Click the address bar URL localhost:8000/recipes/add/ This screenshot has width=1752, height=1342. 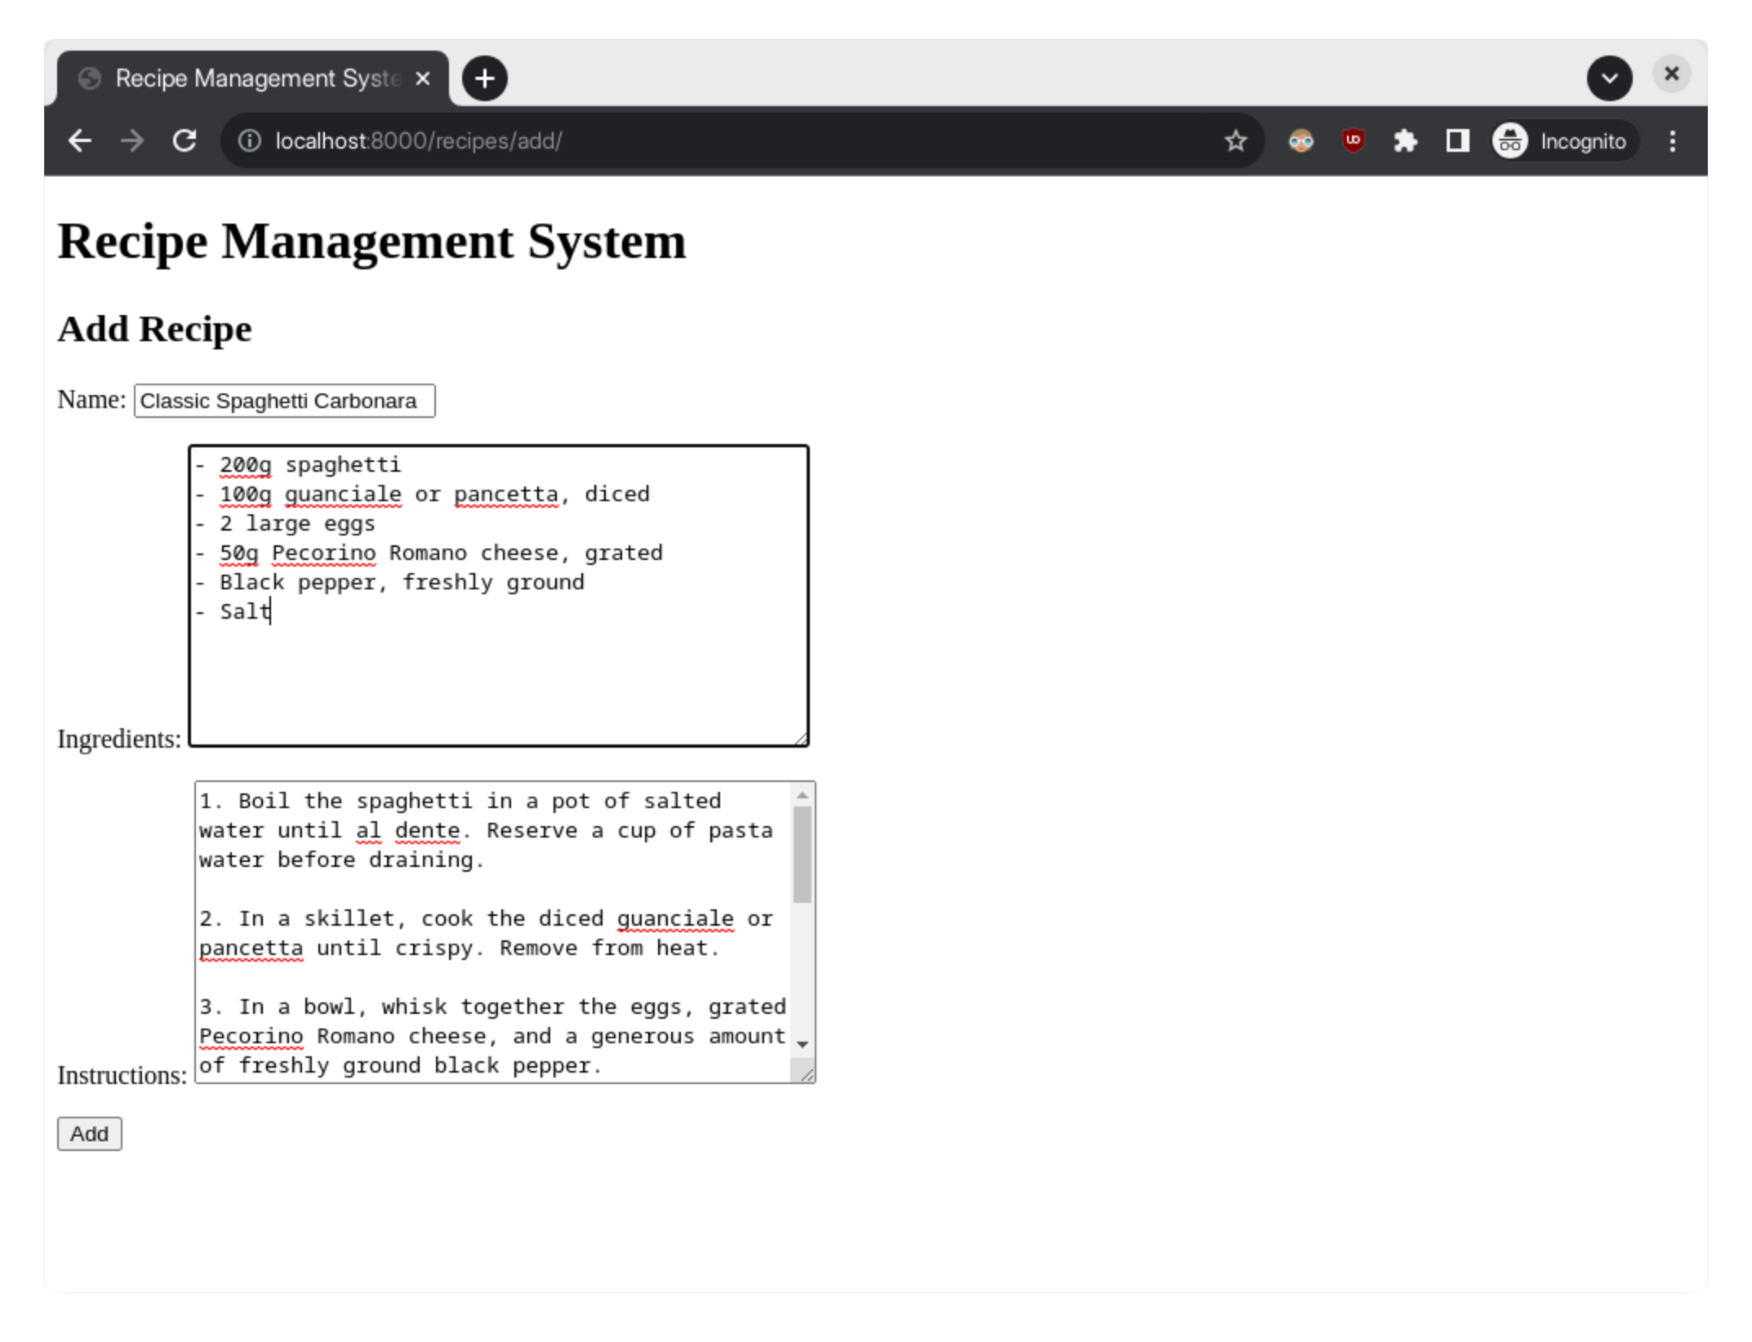pos(418,141)
